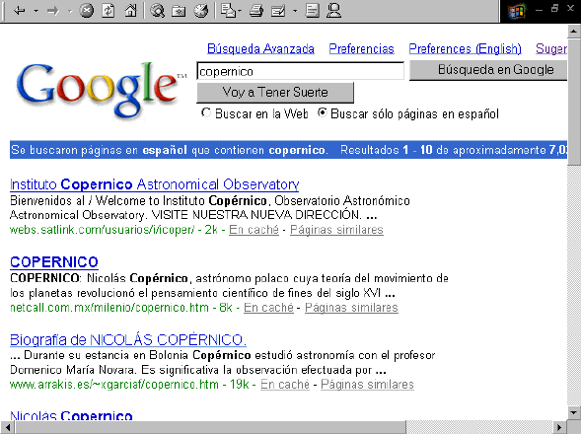Screen dimensions: 581x434
Task: Open the Búsqueda Avanzada link
Action: [x=260, y=48]
